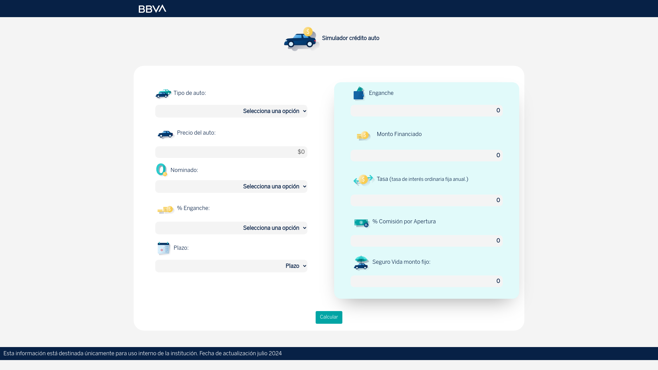
Task: Click the Plazo: label text
Action: click(x=181, y=248)
